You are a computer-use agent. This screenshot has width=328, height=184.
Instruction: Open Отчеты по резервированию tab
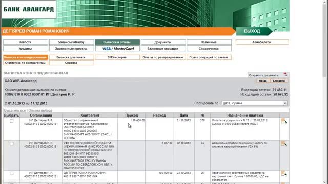click(163, 57)
